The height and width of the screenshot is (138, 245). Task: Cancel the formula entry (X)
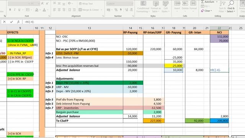click(4, 22)
